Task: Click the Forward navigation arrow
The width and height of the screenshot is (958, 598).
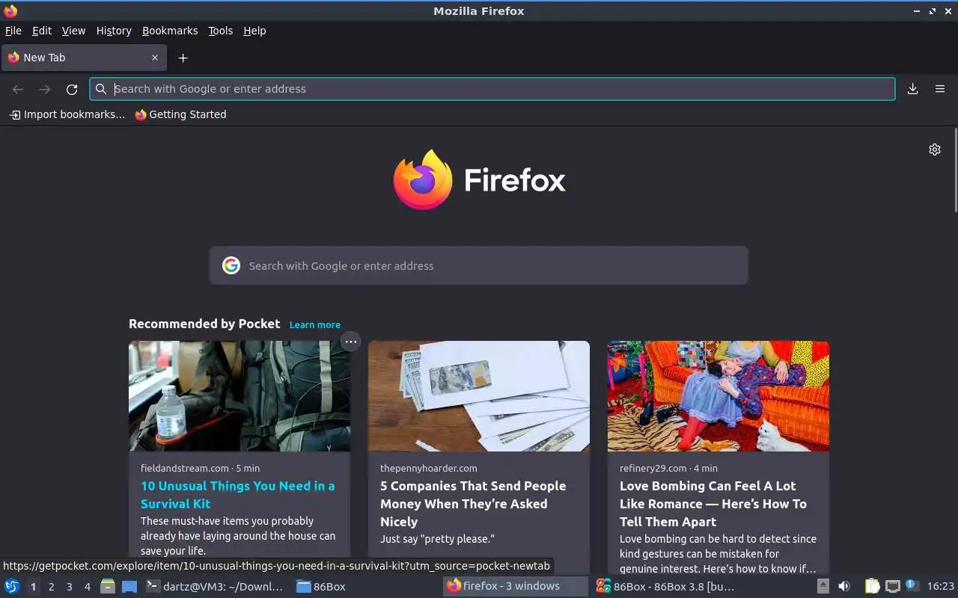Action: 45,89
